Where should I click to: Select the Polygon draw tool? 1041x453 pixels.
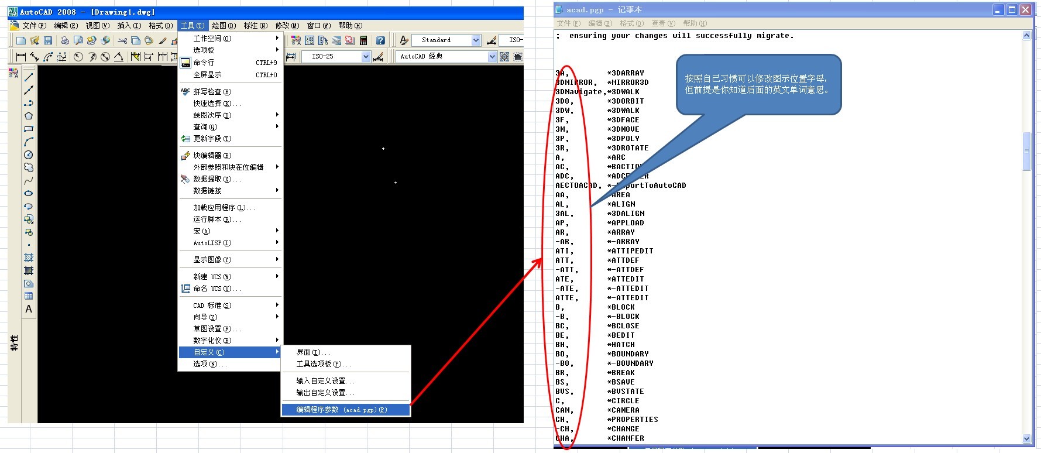coord(29,115)
